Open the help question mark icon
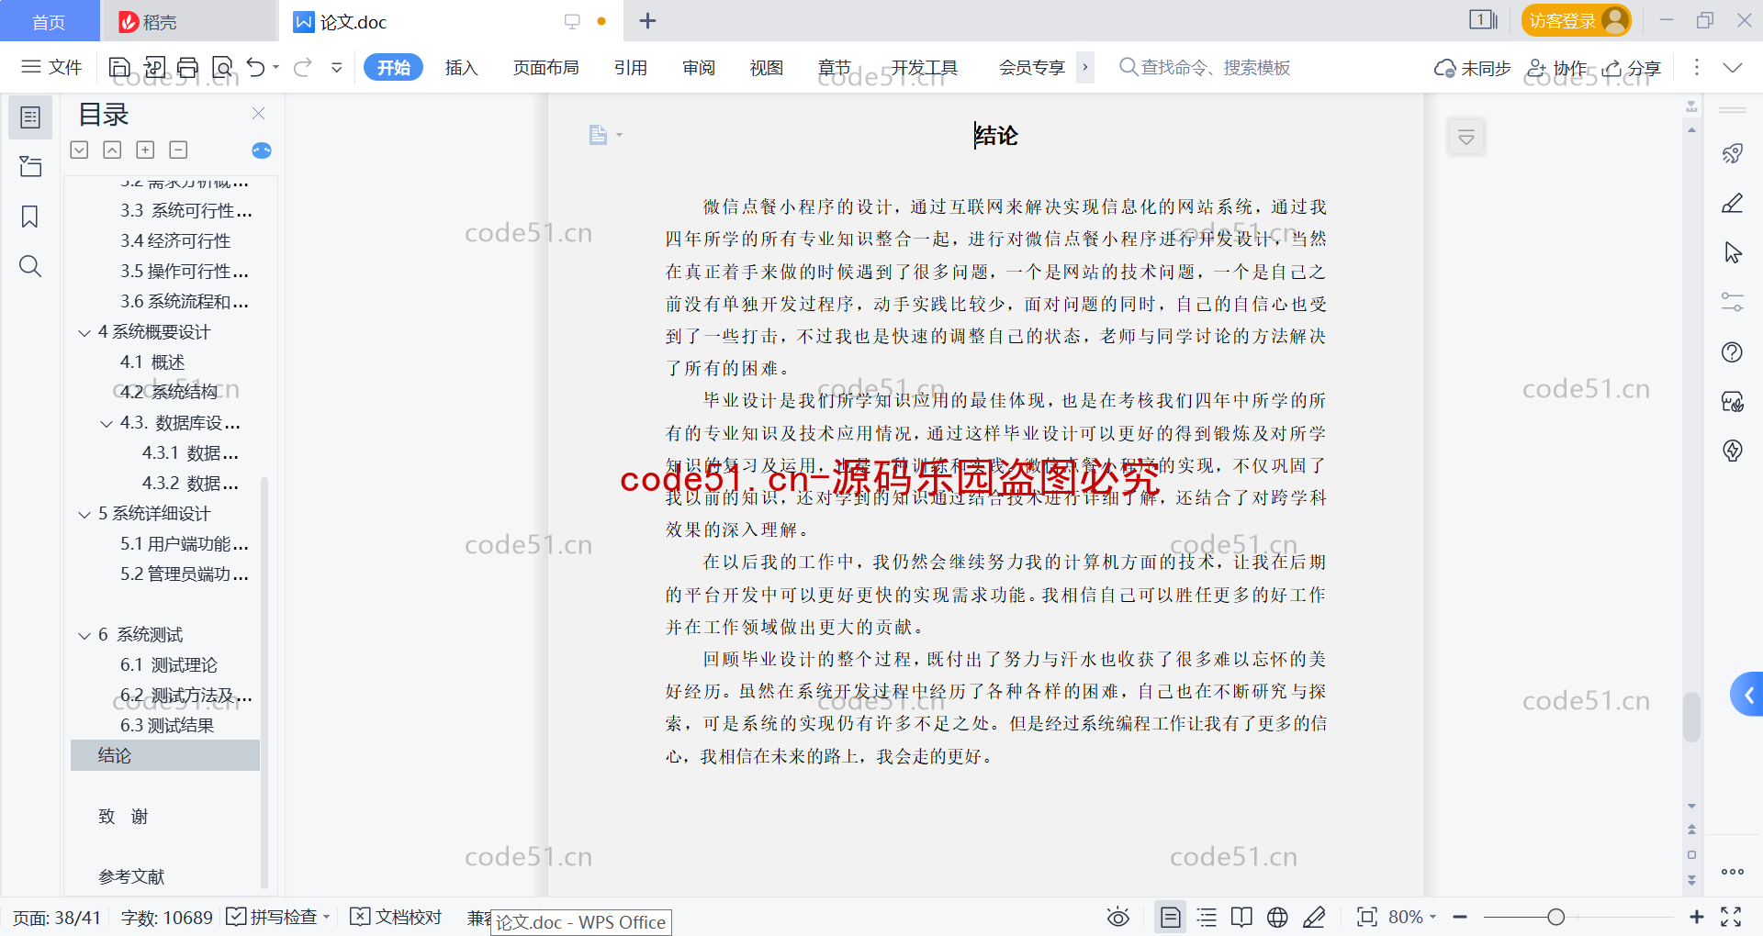This screenshot has width=1763, height=936. pos(1733,352)
